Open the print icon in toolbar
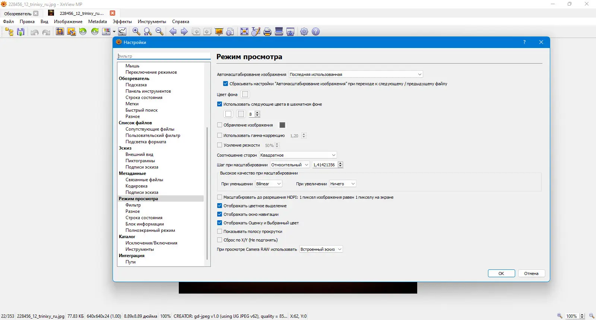This screenshot has width=596, height=320. (x=267, y=32)
